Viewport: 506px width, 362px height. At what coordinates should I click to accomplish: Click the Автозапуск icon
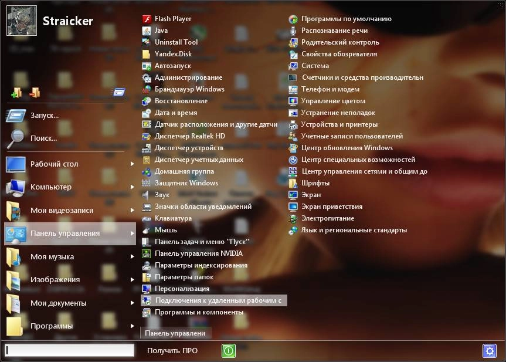point(147,66)
